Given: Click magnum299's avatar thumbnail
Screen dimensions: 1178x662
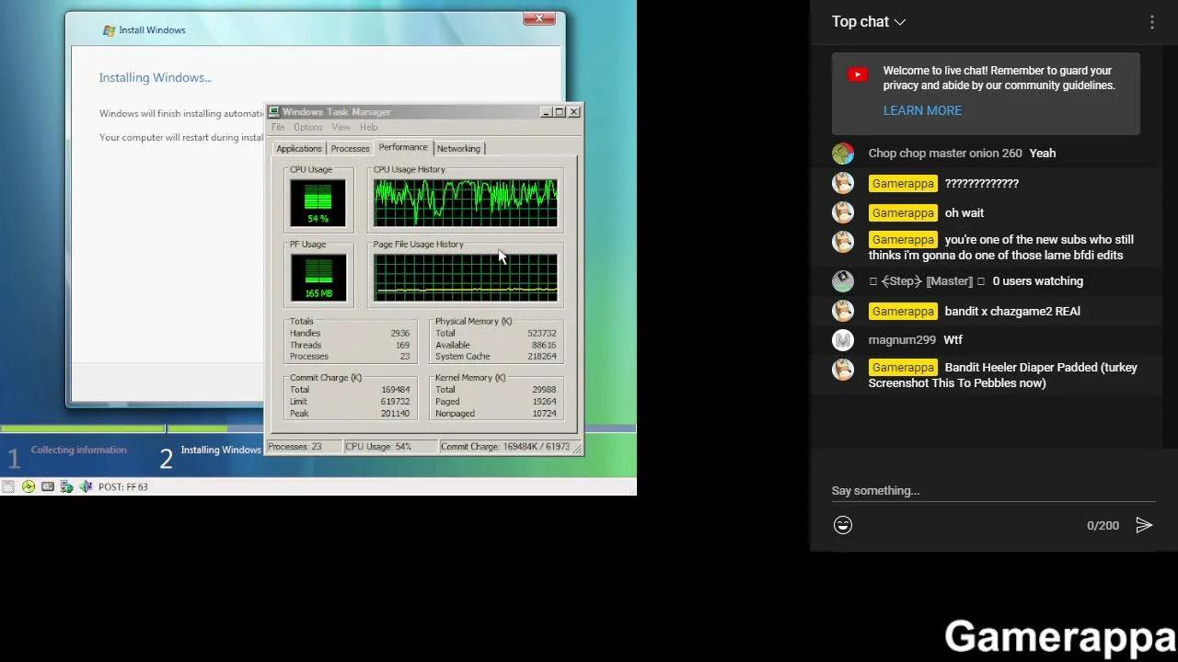Looking at the screenshot, I should coord(843,340).
